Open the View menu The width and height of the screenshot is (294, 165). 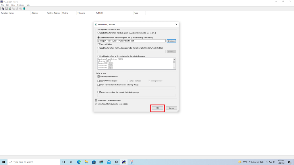tap(13, 5)
